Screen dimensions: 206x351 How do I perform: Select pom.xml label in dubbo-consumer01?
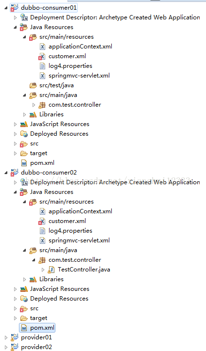(x=42, y=163)
